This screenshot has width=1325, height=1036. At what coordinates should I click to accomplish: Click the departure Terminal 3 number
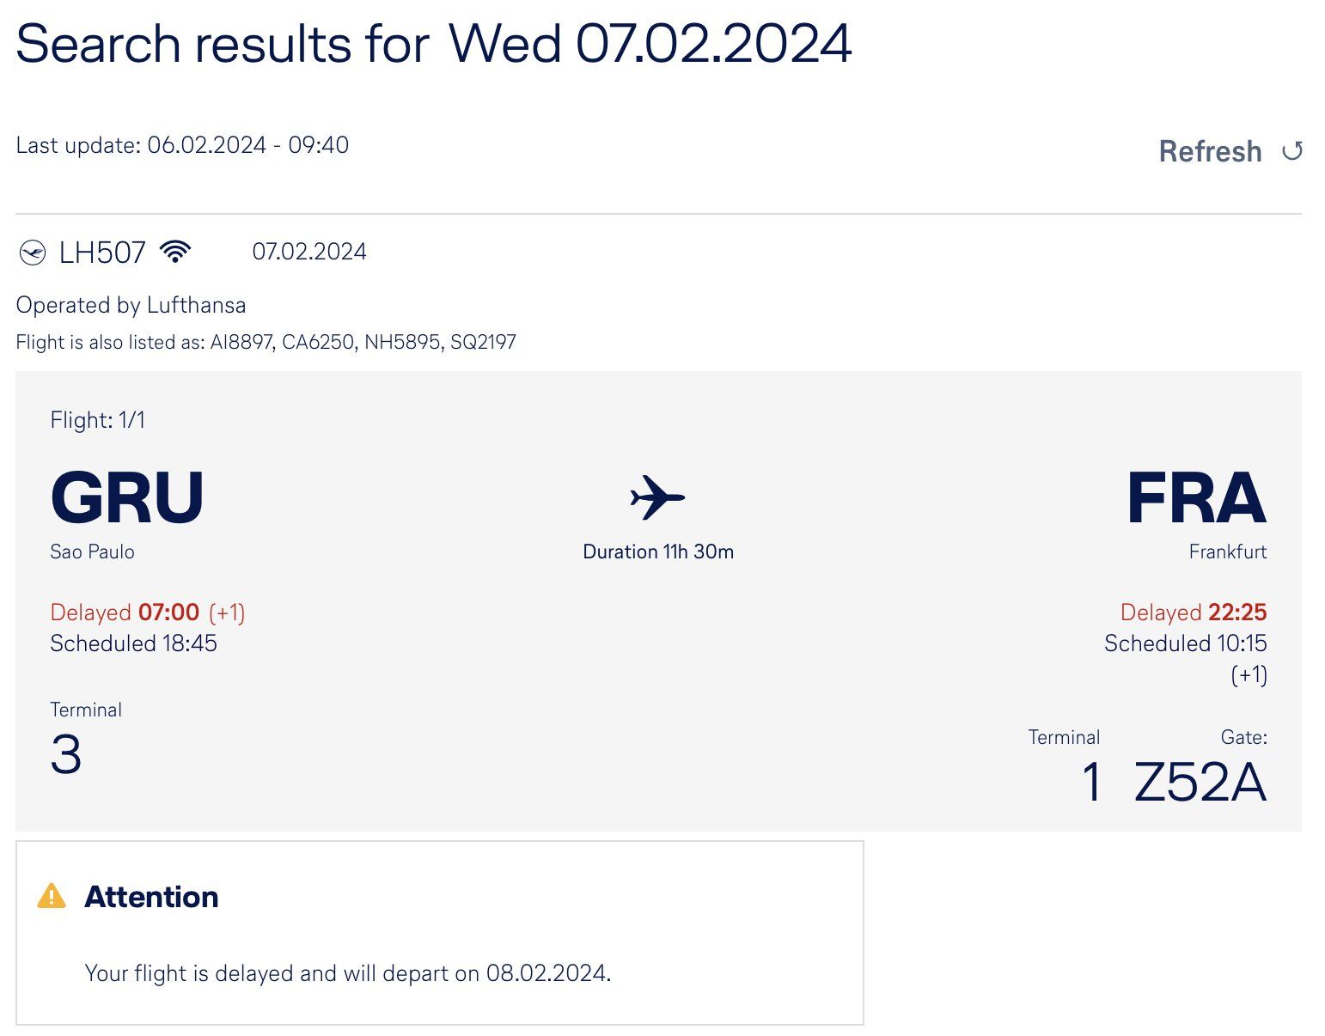click(66, 755)
